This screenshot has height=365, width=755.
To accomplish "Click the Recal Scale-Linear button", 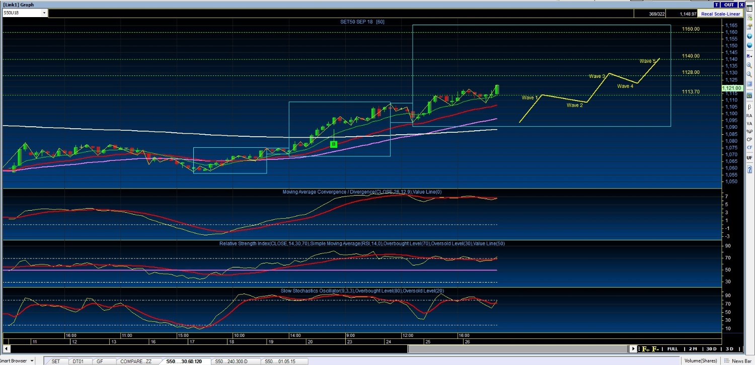I will click(x=720, y=14).
